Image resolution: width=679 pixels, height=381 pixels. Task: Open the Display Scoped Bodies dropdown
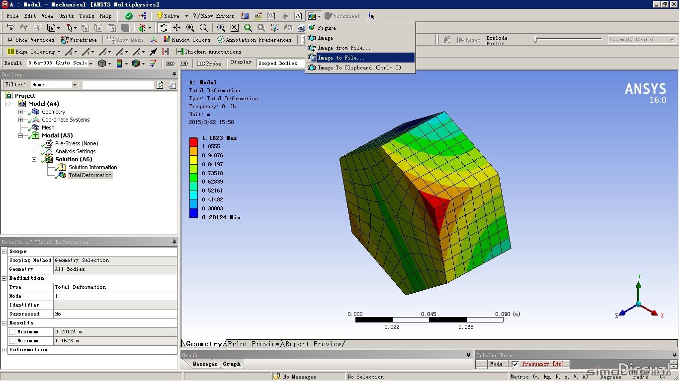pyautogui.click(x=281, y=63)
